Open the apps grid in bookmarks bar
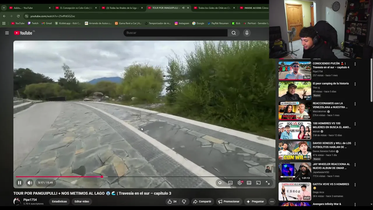 (4, 23)
